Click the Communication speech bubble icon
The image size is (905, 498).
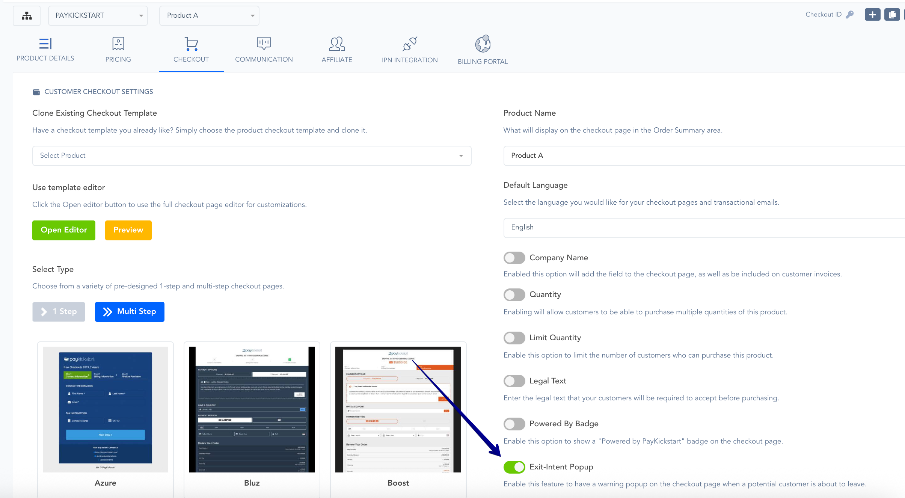pos(264,43)
